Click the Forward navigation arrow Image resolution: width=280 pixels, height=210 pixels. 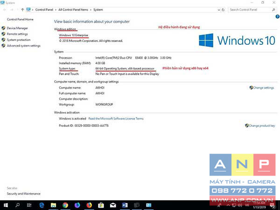[12, 10]
